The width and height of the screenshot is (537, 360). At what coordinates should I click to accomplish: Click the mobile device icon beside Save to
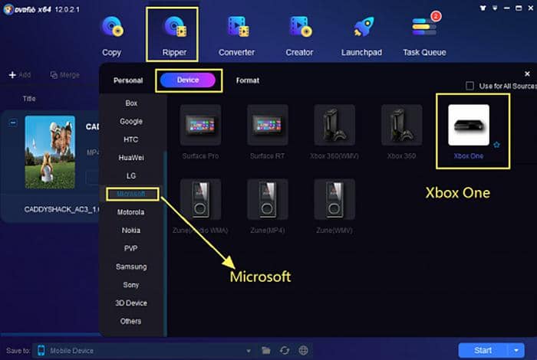tap(41, 351)
